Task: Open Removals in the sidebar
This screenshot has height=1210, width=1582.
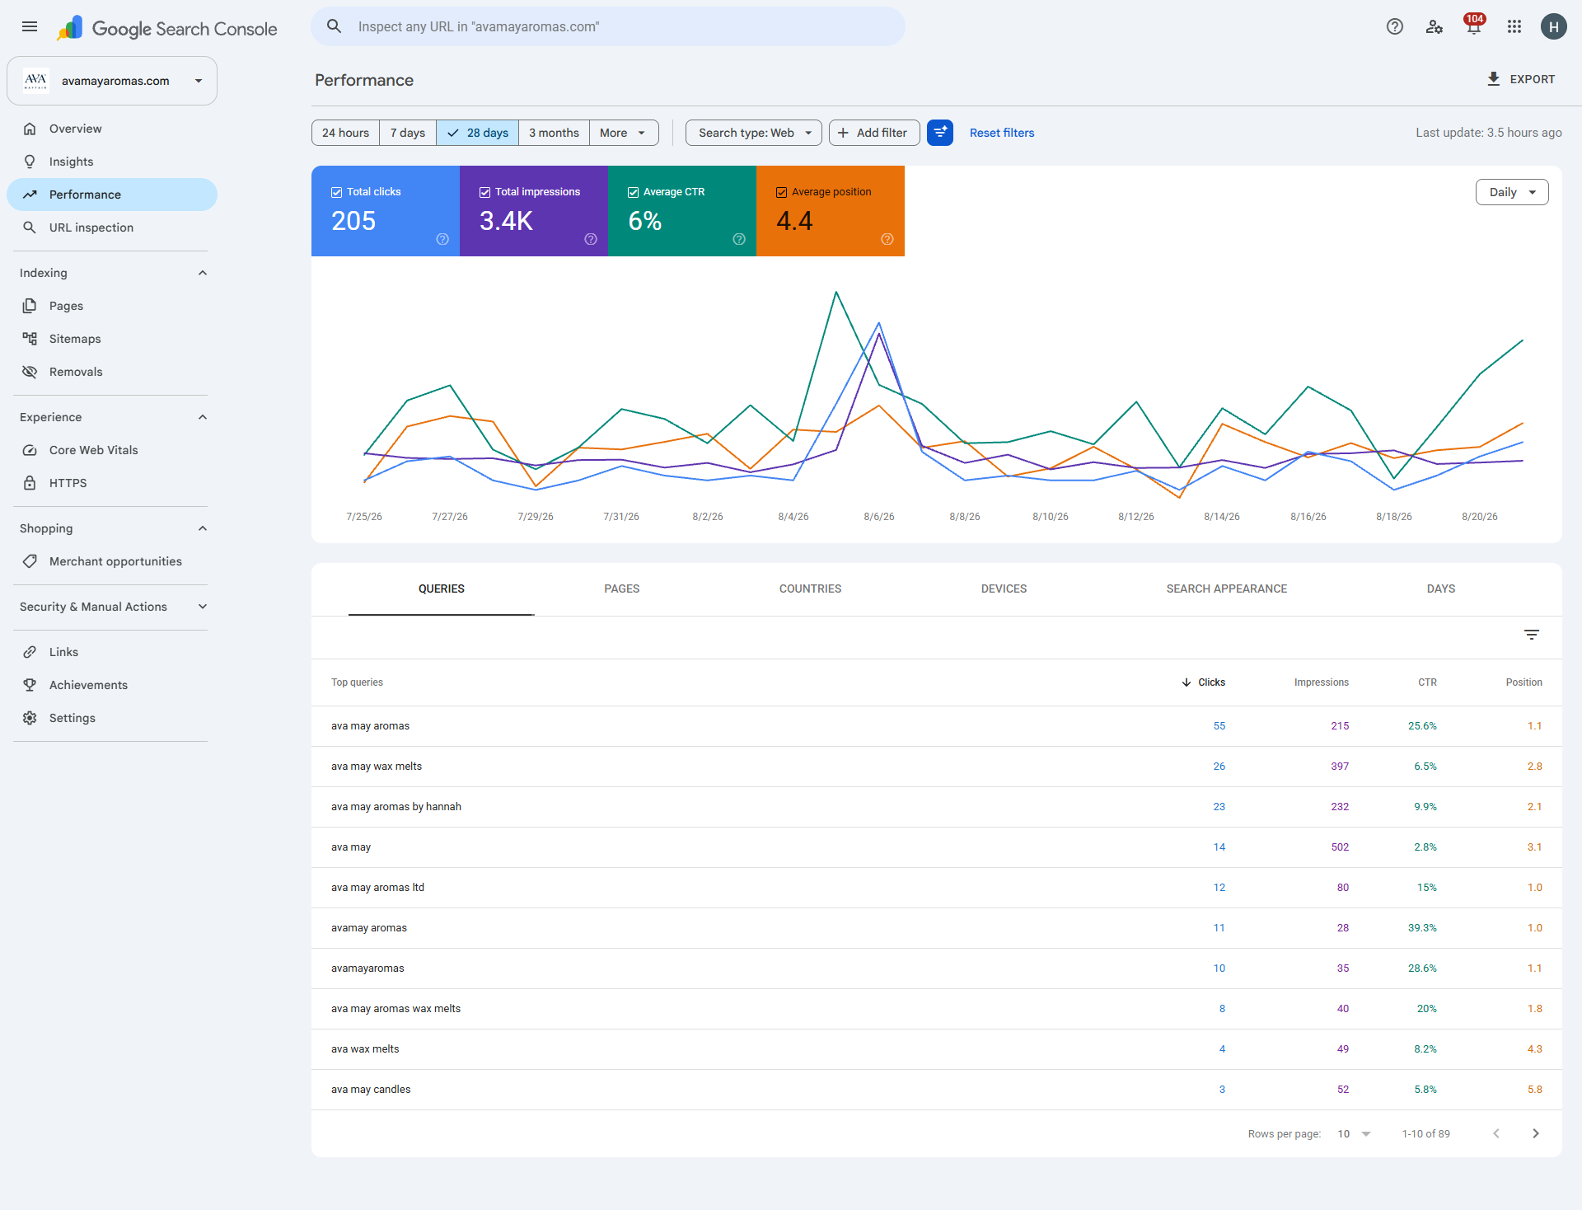Action: (112, 372)
